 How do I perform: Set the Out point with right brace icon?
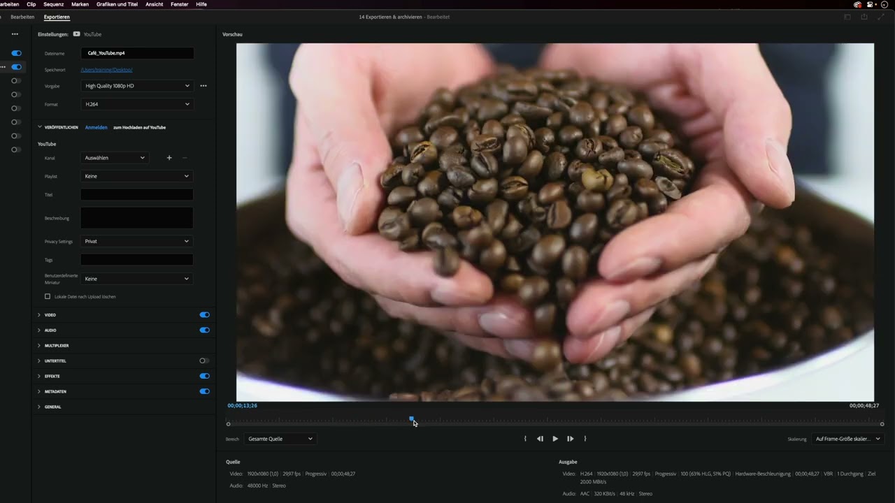[585, 438]
